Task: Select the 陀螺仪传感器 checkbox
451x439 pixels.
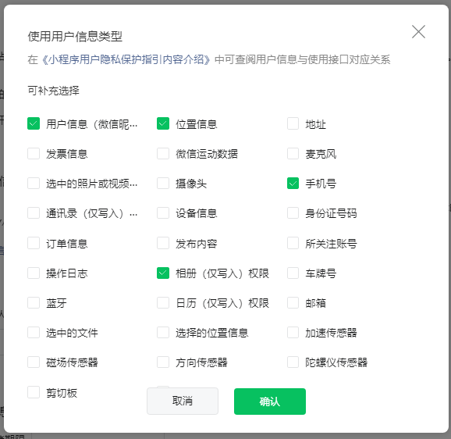Action: click(x=293, y=362)
